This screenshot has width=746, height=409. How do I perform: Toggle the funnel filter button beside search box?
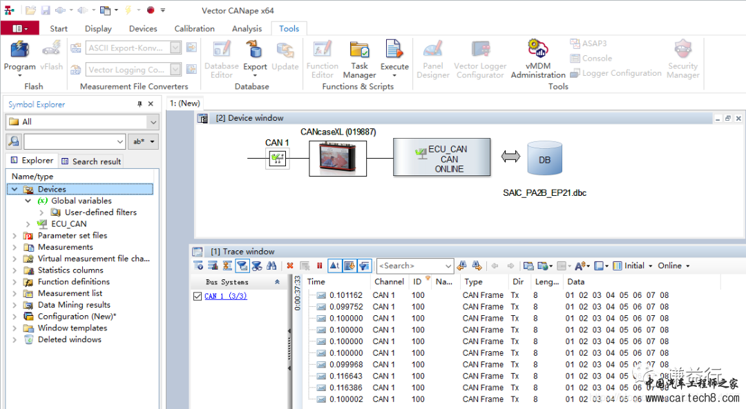[x=365, y=266]
